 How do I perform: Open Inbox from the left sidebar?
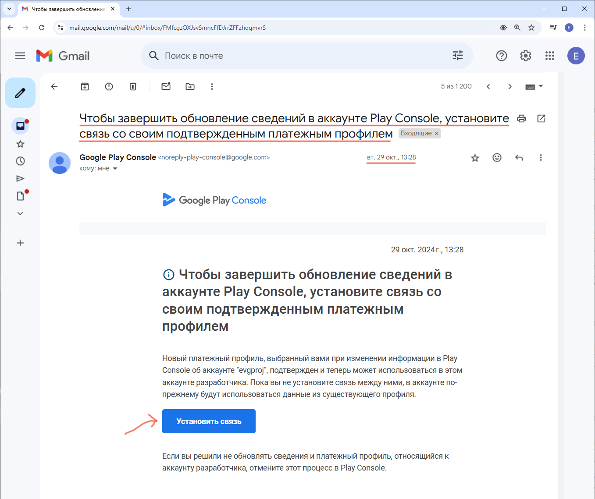tap(20, 126)
